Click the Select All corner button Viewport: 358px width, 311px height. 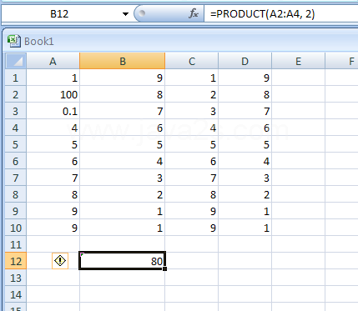coord(16,61)
